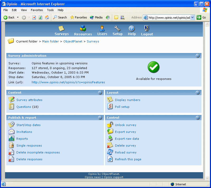Image resolution: width=211 pixels, height=188 pixels.
Task: Click the Invitations envelope icon
Action: point(11,132)
